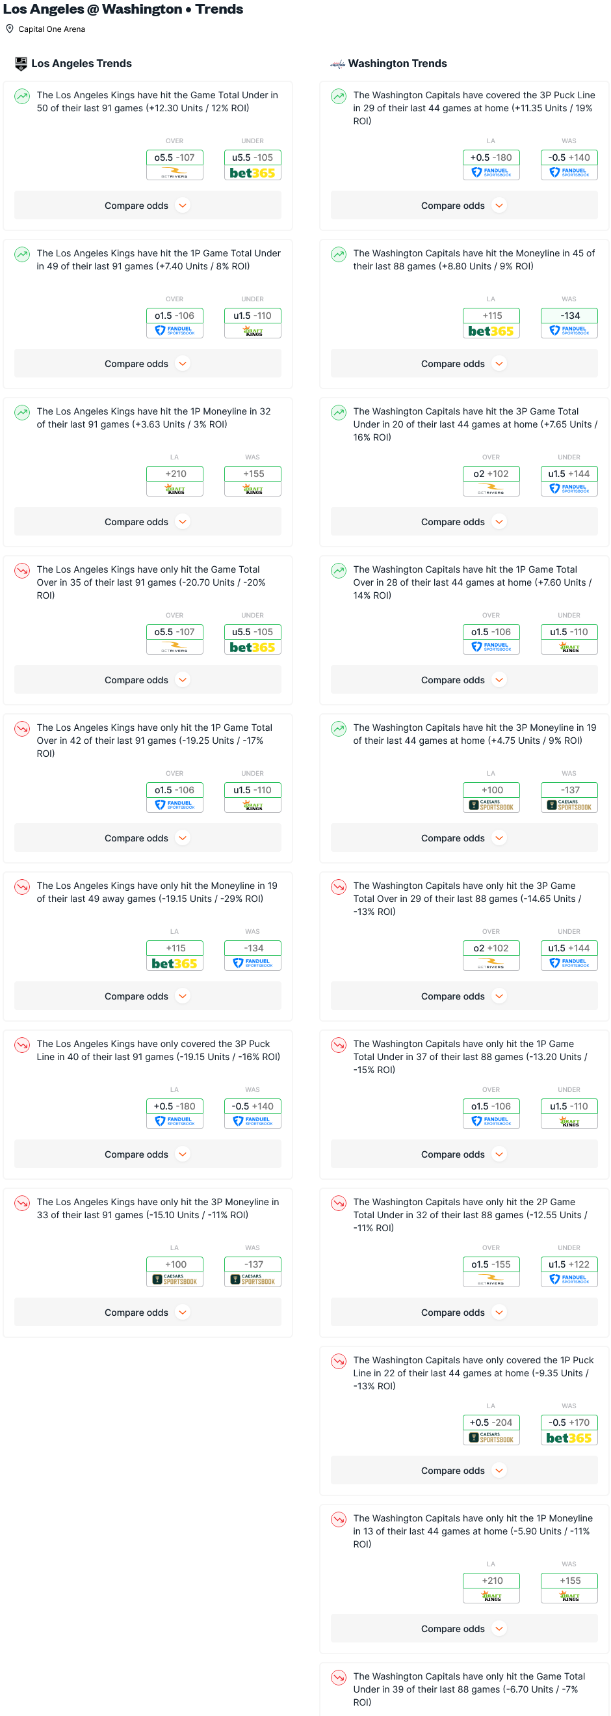Click the green uptrend icon beside Kings Game Total Under trend
The height and width of the screenshot is (1716, 611).
(x=22, y=96)
